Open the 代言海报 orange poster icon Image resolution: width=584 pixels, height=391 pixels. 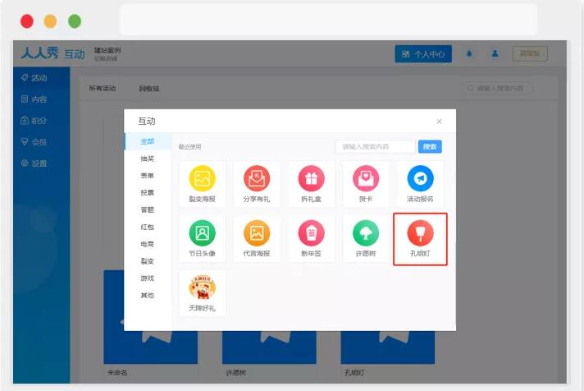(257, 233)
